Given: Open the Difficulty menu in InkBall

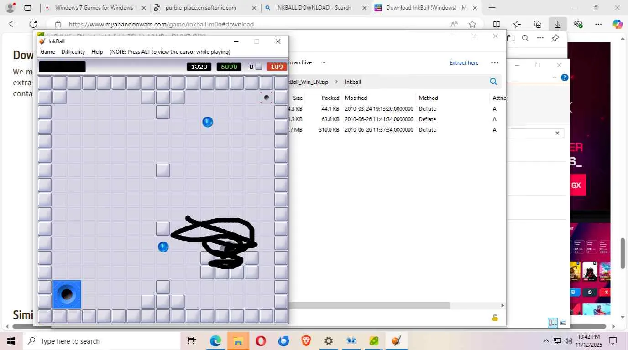Looking at the screenshot, I should pos(73,52).
